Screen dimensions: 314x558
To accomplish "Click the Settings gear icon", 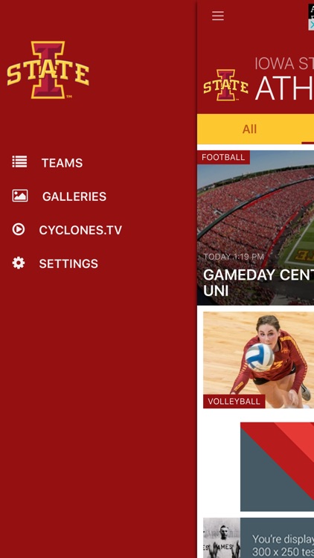I will 19,263.
